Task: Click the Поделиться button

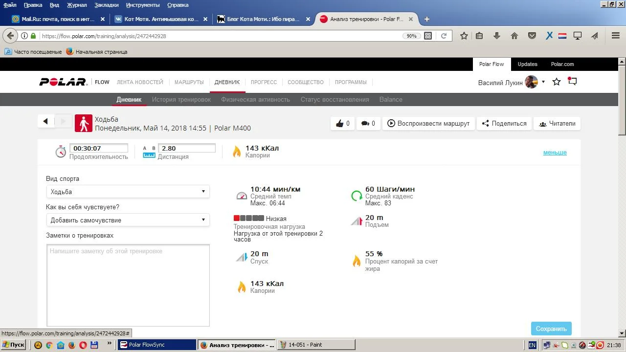Action: coord(504,124)
